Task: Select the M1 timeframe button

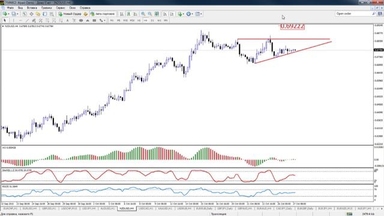Action: point(112,20)
